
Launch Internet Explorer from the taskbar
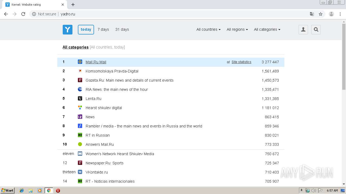(22, 190)
